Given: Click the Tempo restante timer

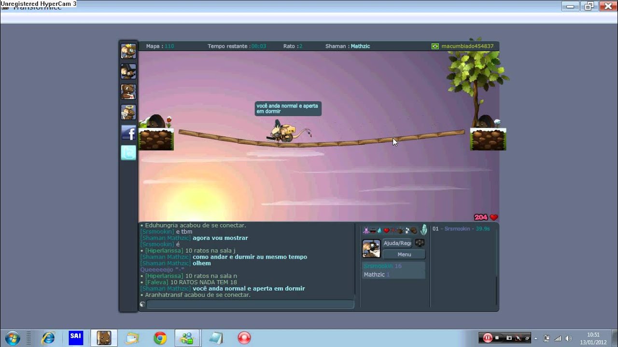Looking at the screenshot, I should 237,46.
